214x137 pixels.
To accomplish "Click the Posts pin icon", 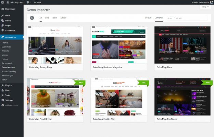I will [x=3, y=16].
